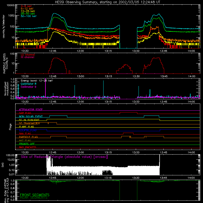
Task: Click the 'REAR SEGMENTS' legend label
Action: [34, 198]
